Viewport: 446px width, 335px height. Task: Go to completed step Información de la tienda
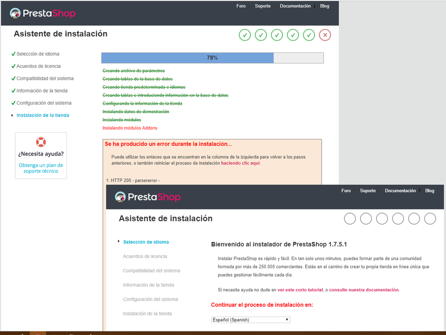[x=42, y=90]
